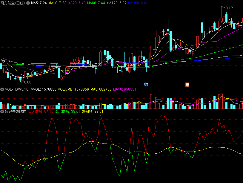This screenshot has height=183, width=243.
Task: Click the 6.06 low price annotation
Action: click(x=27, y=82)
